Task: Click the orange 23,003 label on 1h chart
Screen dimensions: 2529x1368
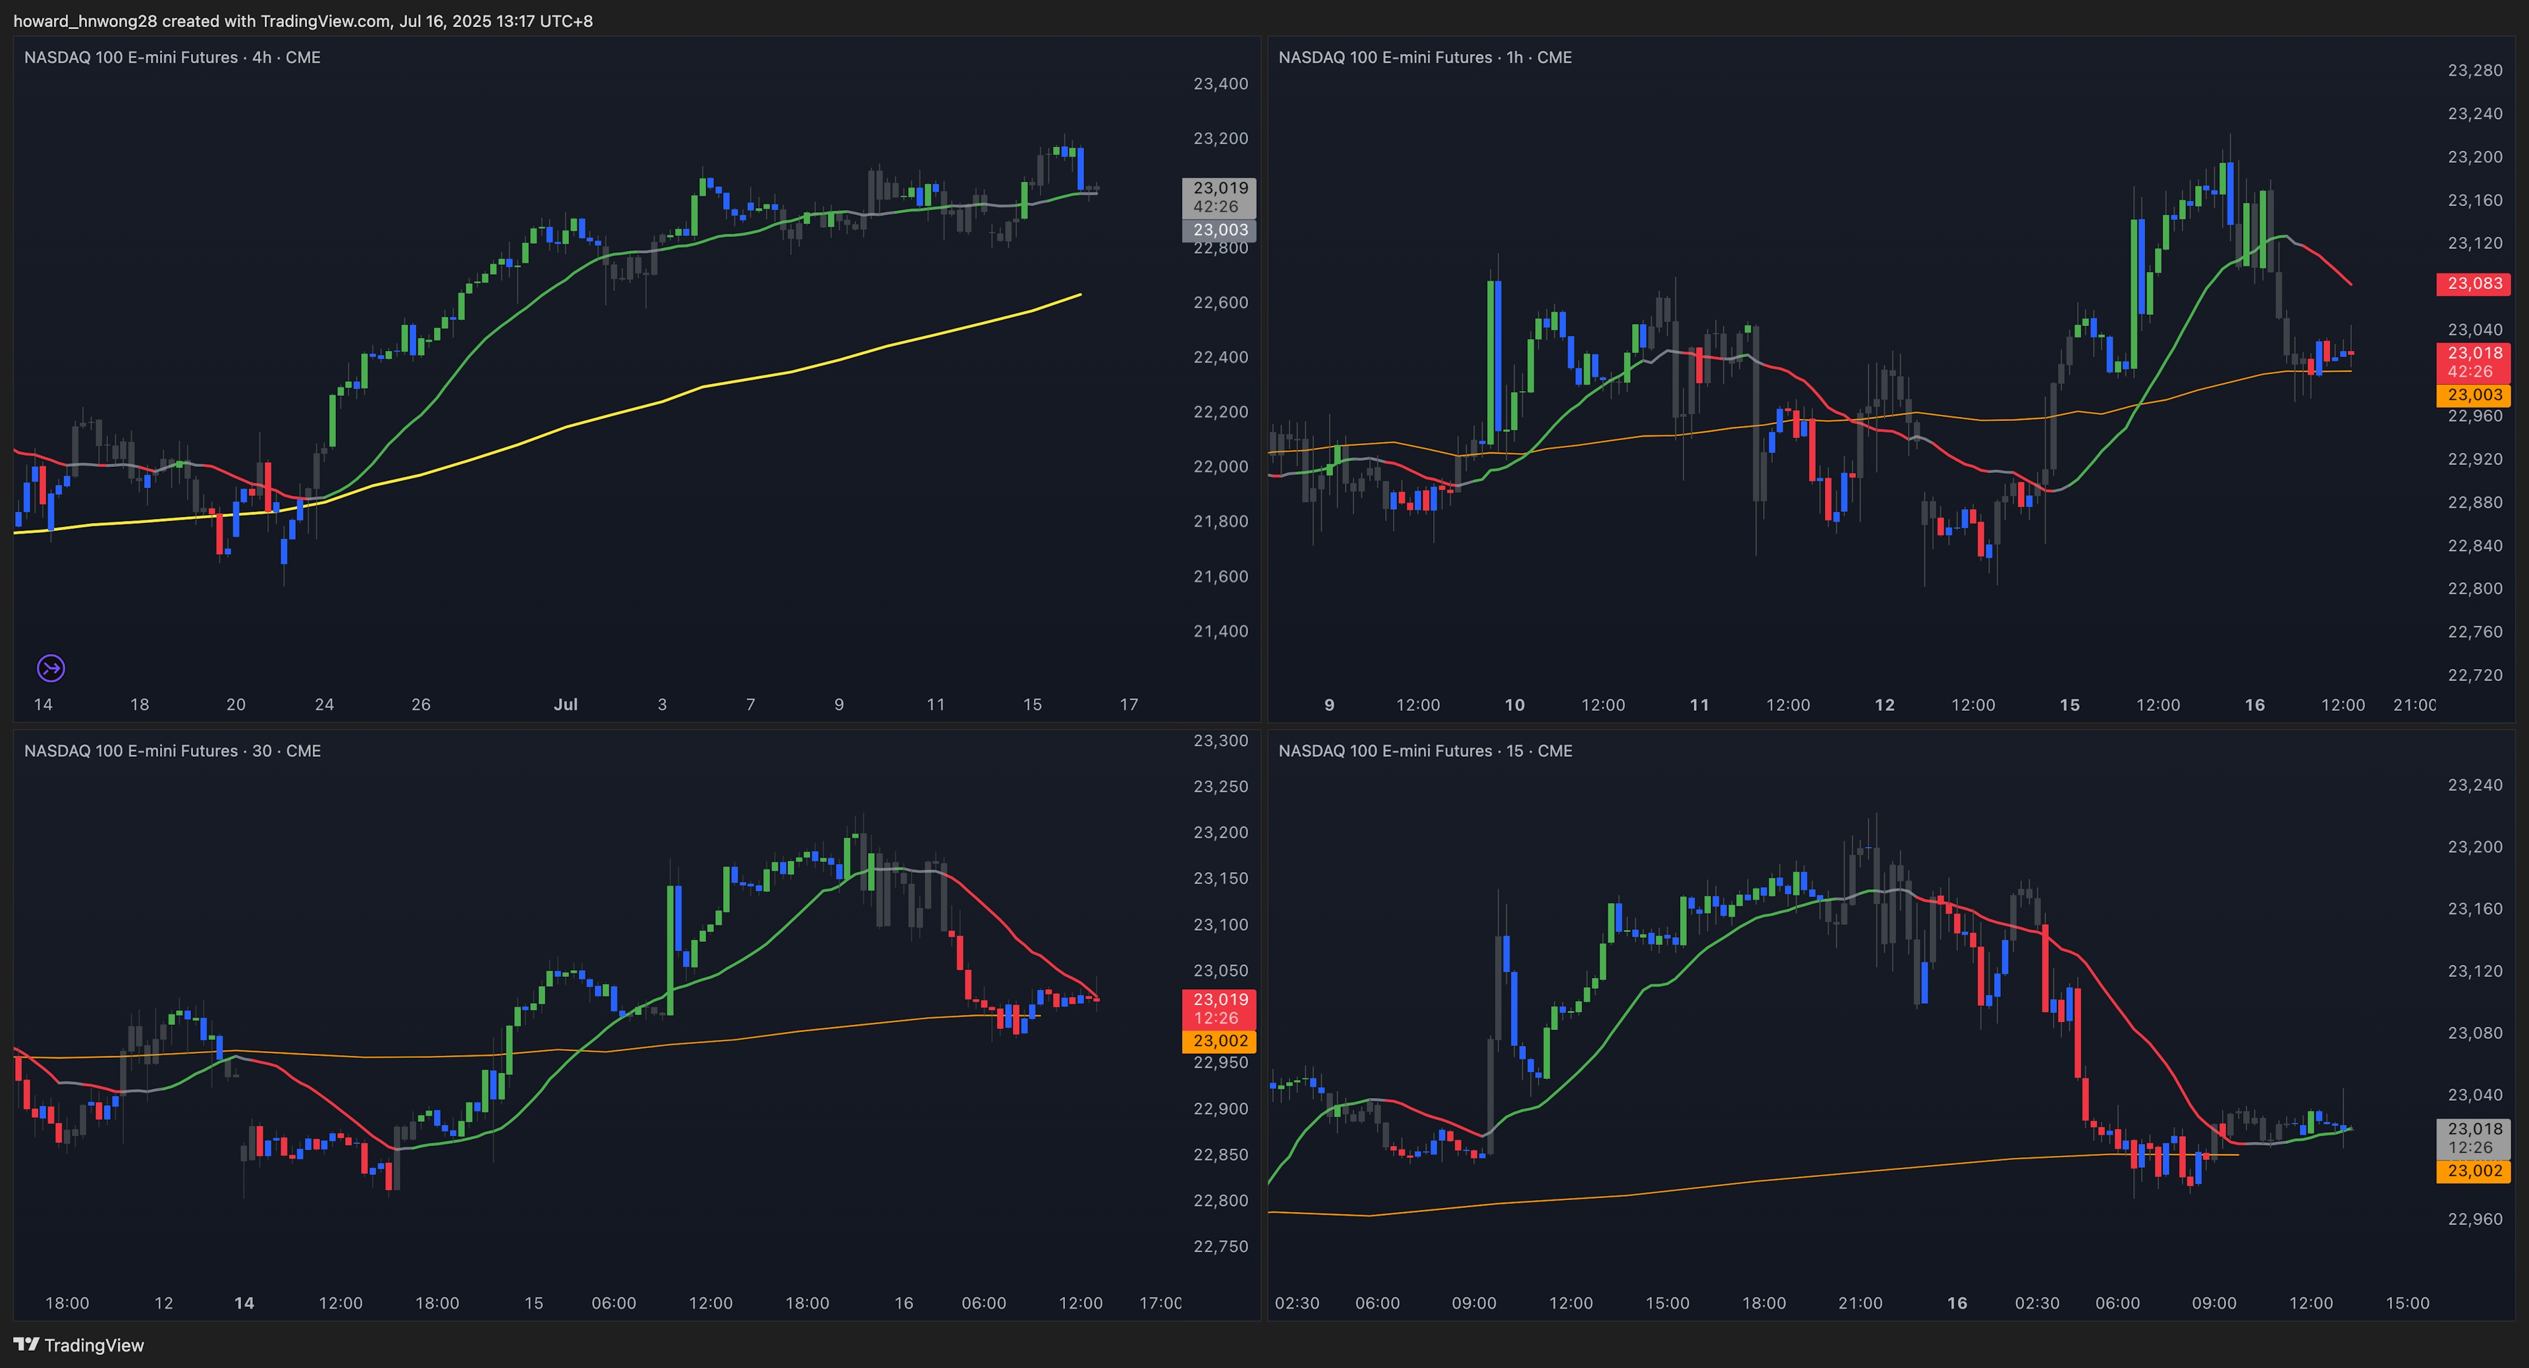Action: tap(2474, 395)
